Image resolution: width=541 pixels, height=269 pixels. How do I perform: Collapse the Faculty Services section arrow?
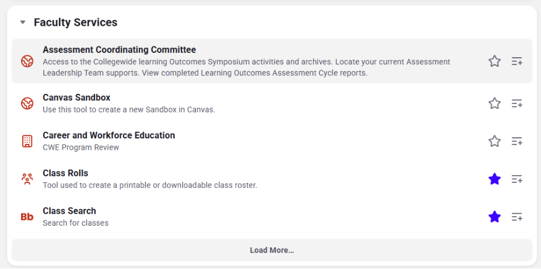(23, 22)
